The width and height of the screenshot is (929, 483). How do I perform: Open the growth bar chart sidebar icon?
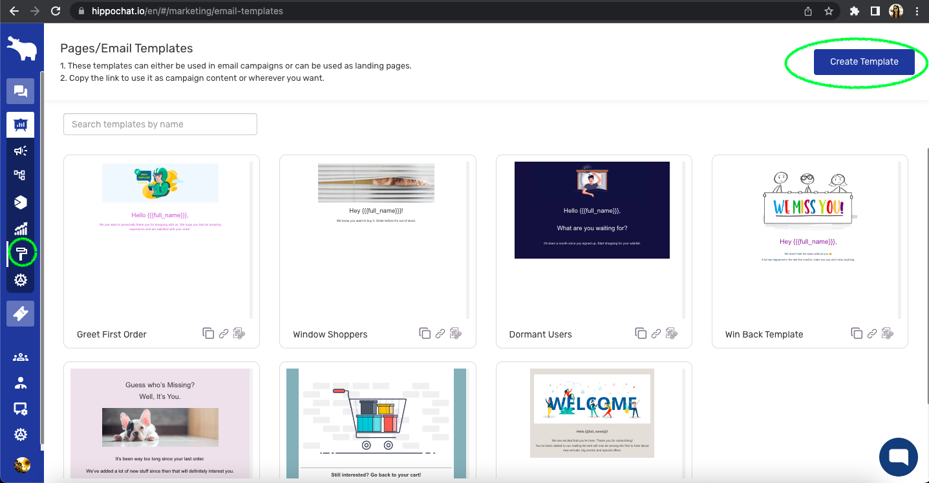pos(21,228)
